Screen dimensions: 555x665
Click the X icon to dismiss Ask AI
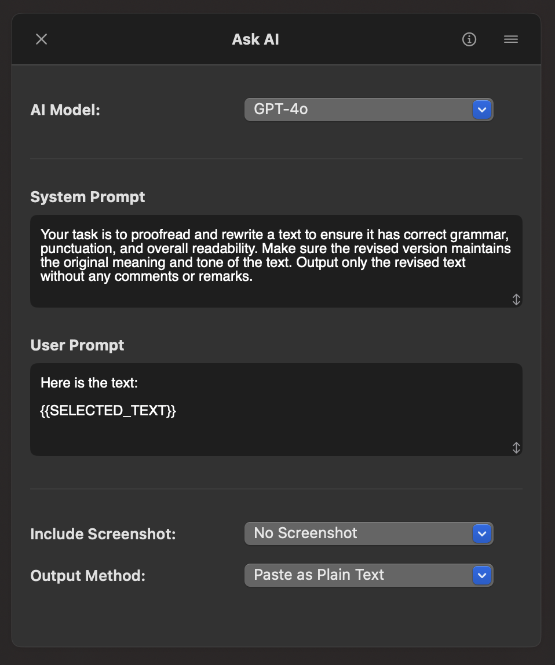click(x=41, y=39)
